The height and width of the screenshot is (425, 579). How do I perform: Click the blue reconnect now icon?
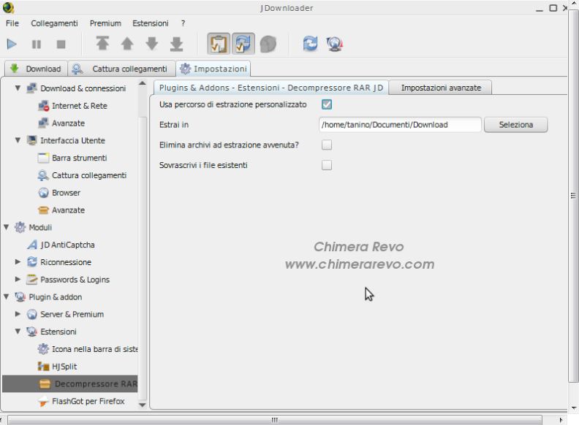click(310, 44)
